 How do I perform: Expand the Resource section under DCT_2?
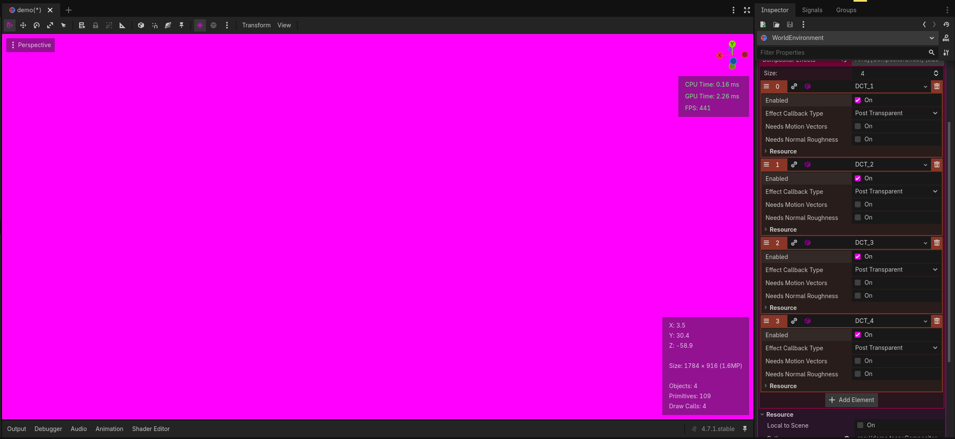(x=783, y=230)
